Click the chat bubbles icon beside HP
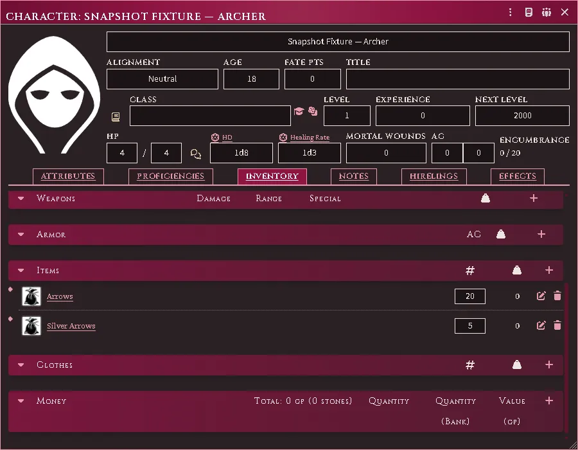Image resolution: width=578 pixels, height=450 pixels. tap(196, 154)
